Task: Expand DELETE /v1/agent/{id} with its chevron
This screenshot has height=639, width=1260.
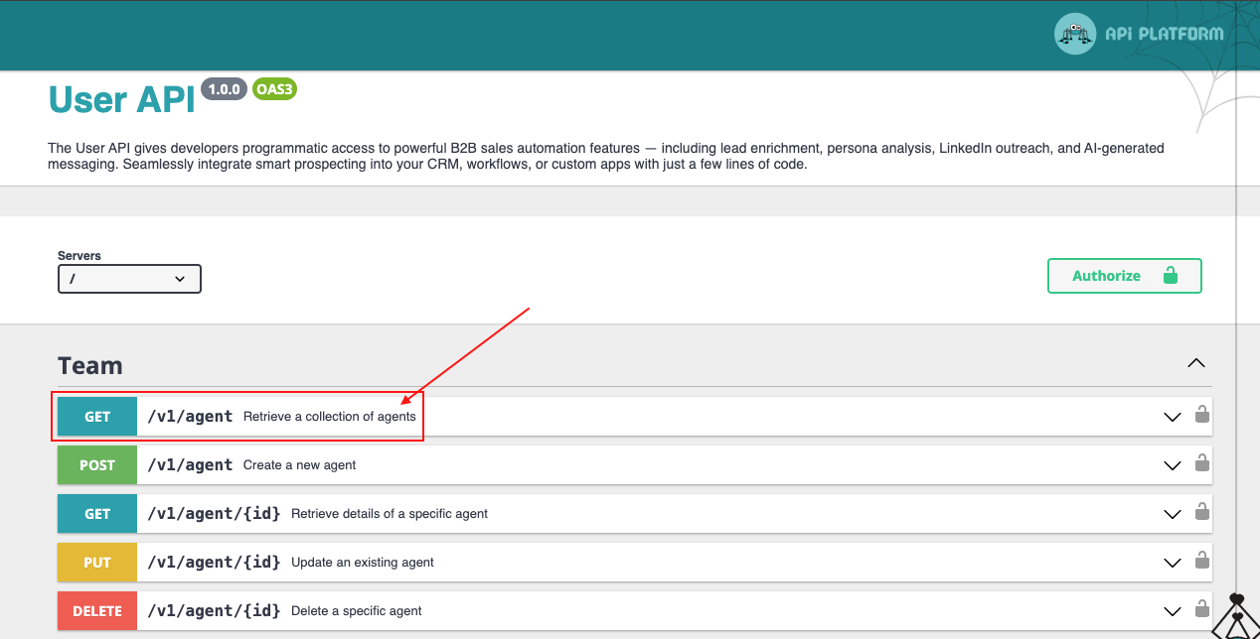Action: click(1172, 611)
